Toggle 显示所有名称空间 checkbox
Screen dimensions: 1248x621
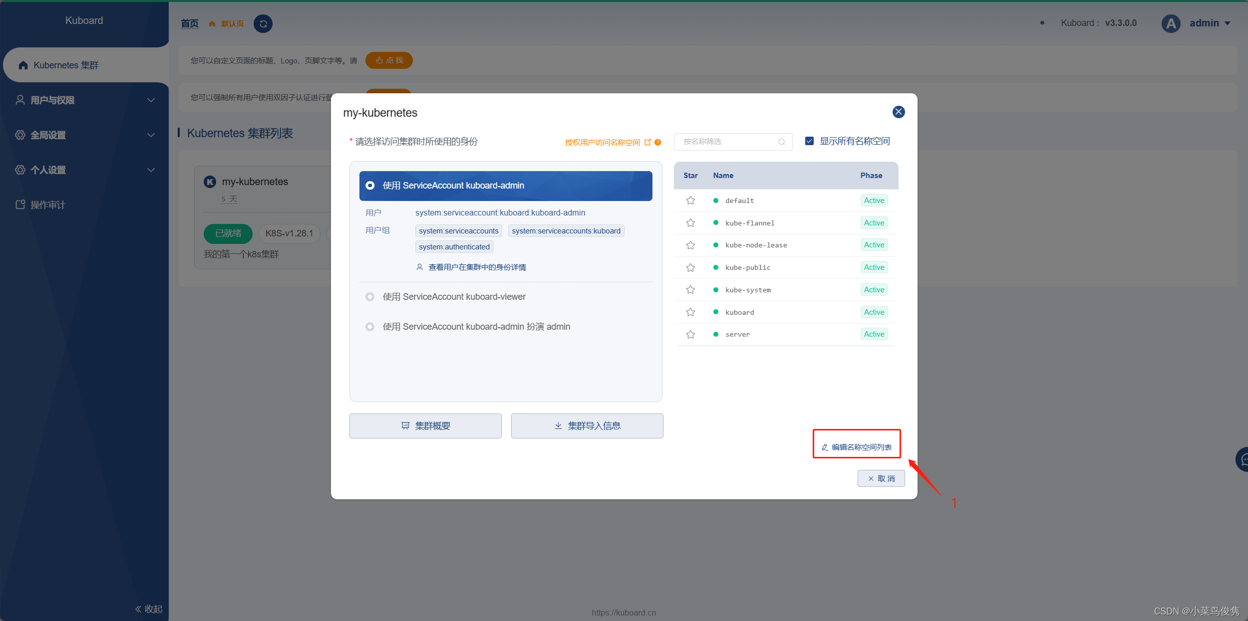[809, 141]
